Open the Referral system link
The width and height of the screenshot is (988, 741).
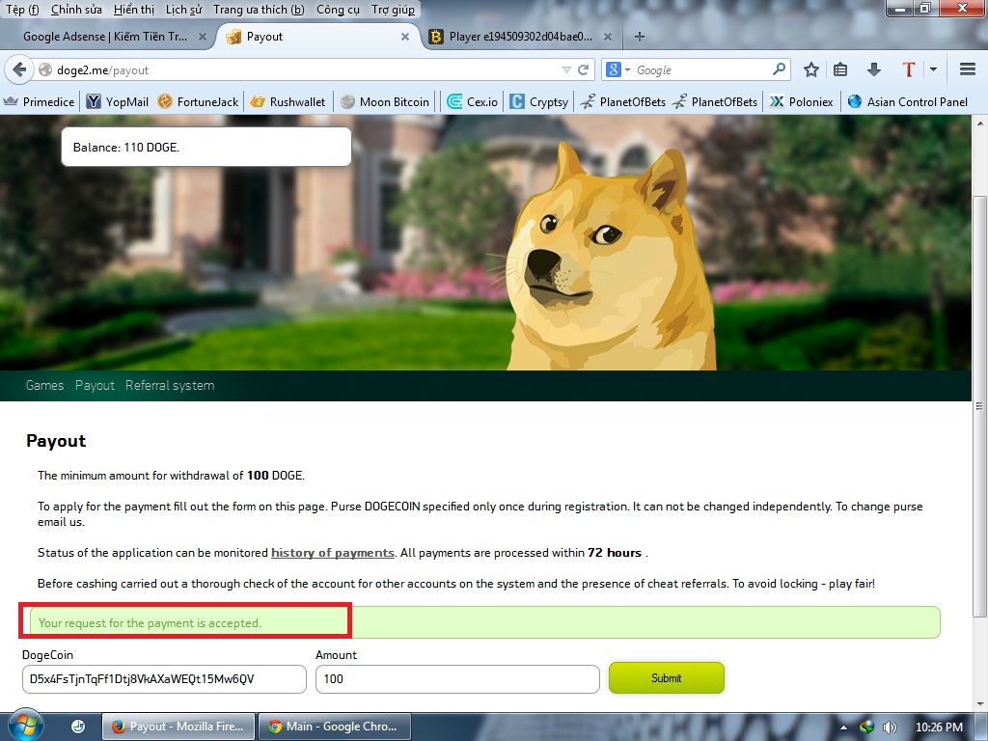[x=170, y=385]
